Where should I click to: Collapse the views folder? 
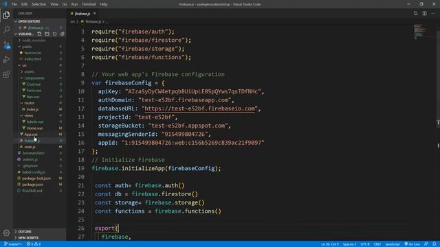[x=29, y=115]
